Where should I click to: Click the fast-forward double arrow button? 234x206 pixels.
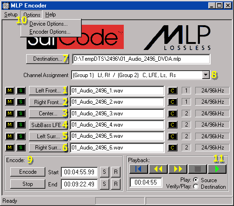[x=178, y=169]
